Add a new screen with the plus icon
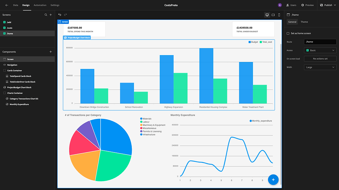Screen dimensions: 339x190 coord(51,15)
